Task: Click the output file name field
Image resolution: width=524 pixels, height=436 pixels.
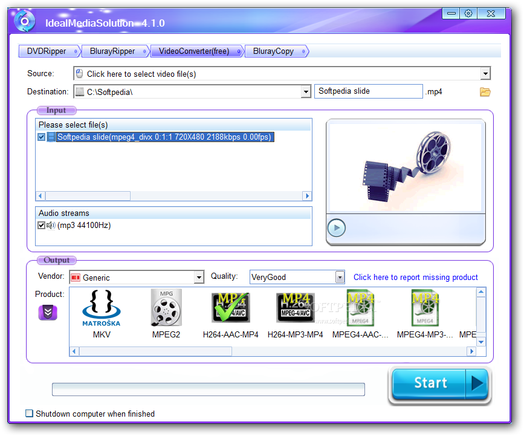Action: [368, 91]
